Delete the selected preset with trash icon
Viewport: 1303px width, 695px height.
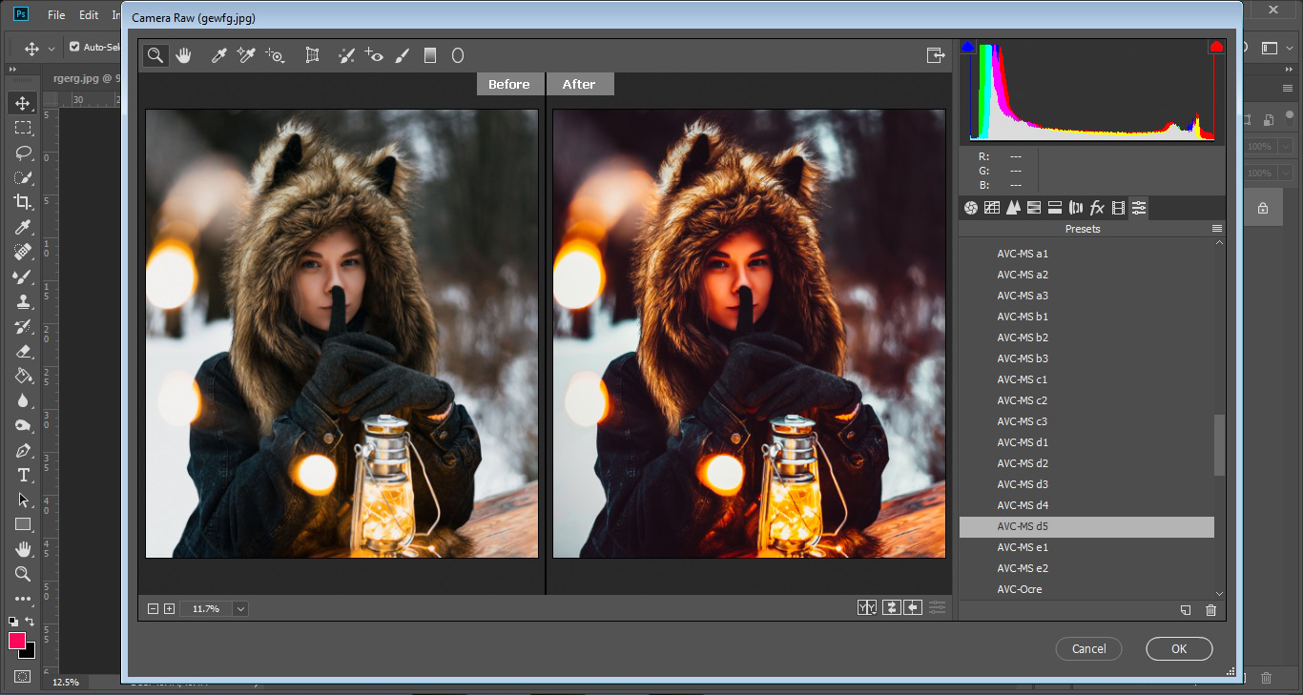coord(1210,610)
